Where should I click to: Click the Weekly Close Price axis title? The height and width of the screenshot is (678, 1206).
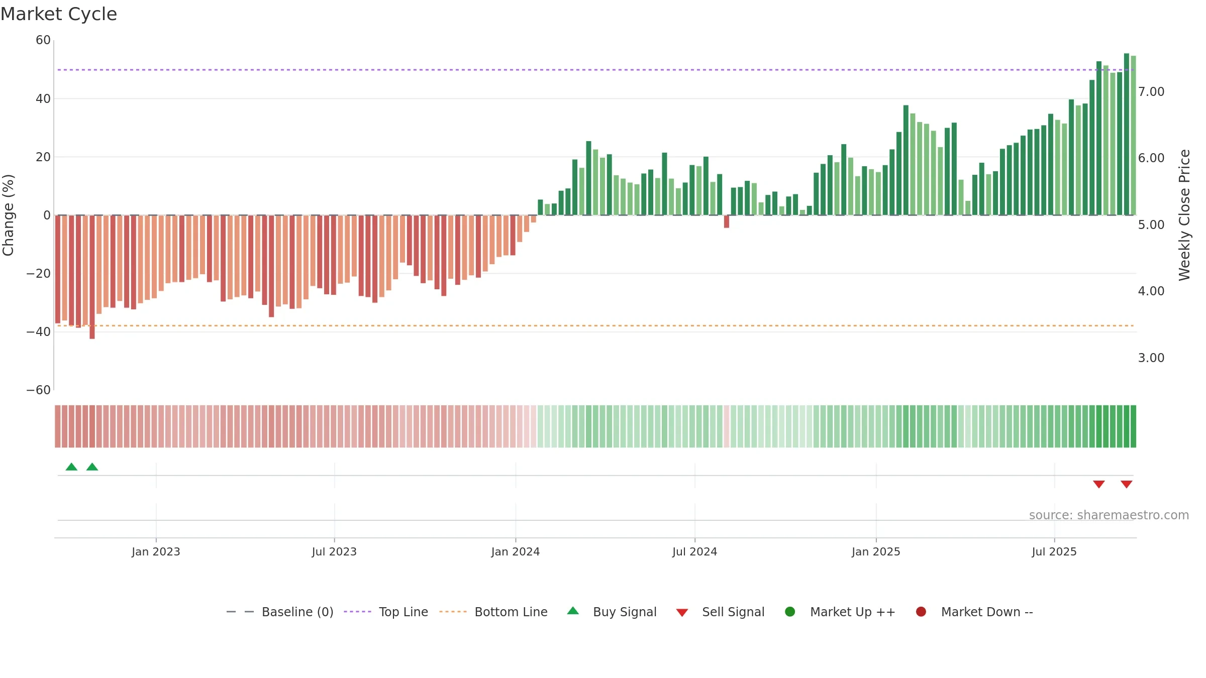(1184, 215)
